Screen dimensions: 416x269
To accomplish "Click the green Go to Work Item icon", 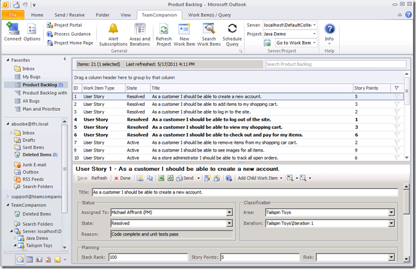I will 267,43.
